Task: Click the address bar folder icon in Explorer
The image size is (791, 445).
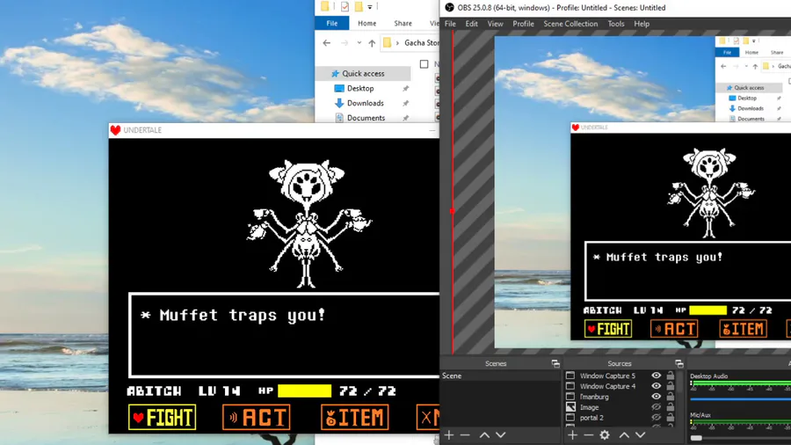Action: tap(387, 43)
